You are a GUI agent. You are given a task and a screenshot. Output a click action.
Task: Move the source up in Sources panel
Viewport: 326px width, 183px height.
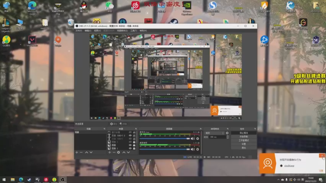[x=124, y=152]
